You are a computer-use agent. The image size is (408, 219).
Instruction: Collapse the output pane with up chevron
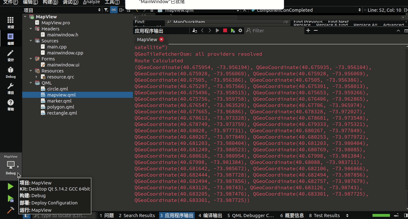[x=398, y=31]
